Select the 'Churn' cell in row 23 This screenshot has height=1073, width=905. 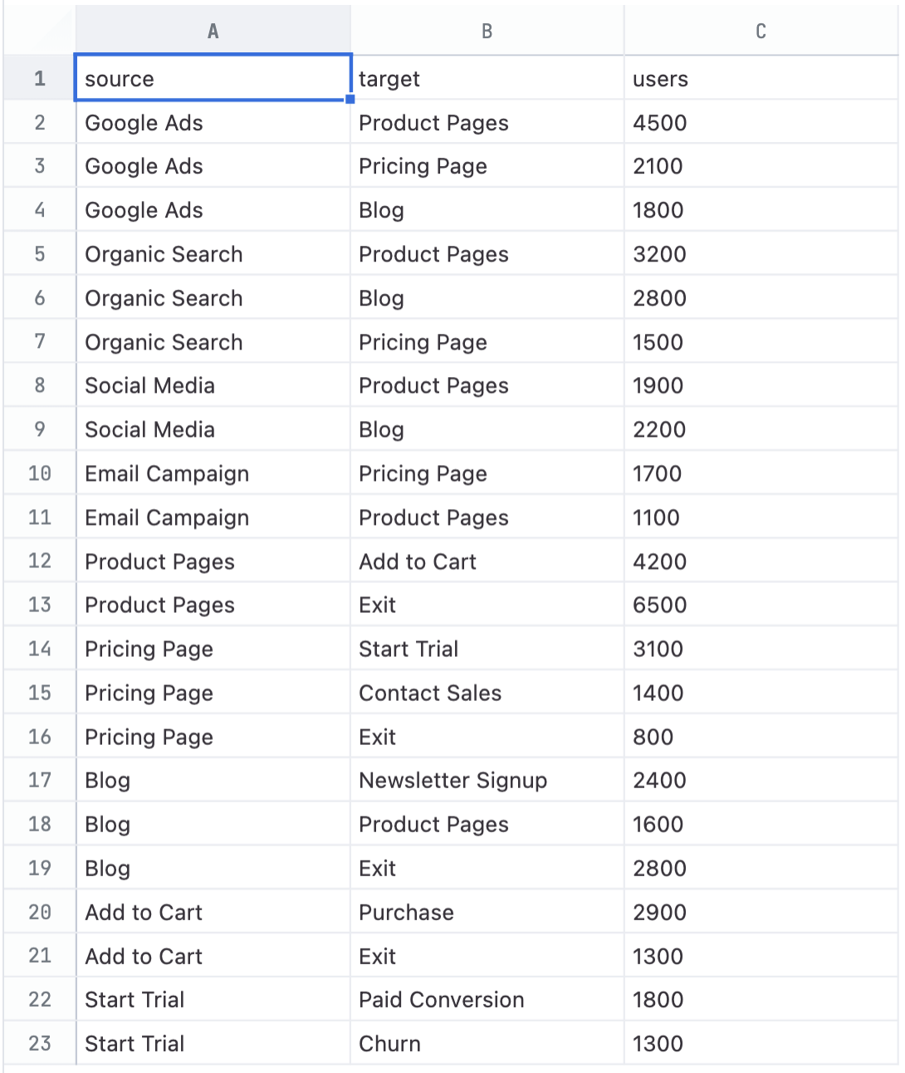pyautogui.click(x=487, y=1043)
